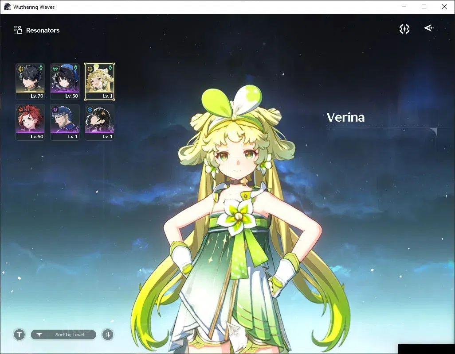455x354 pixels.
Task: Minimize the Wuthering Waves window
Action: click(x=404, y=7)
